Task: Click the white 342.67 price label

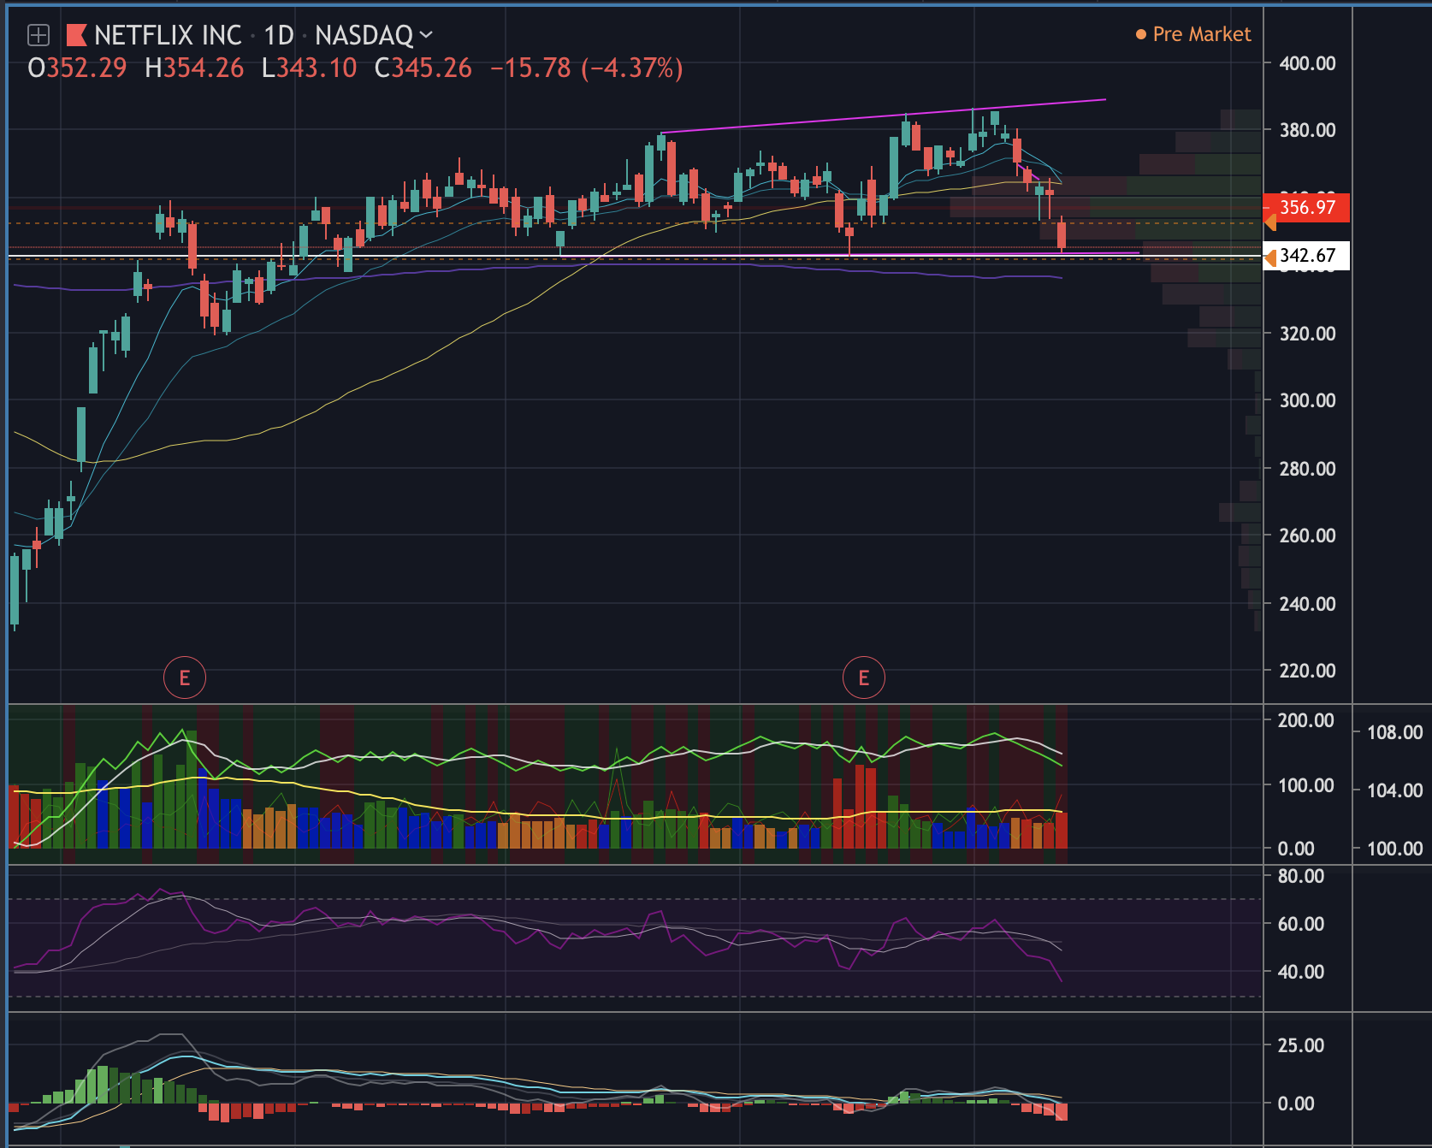Action: pyautogui.click(x=1307, y=256)
